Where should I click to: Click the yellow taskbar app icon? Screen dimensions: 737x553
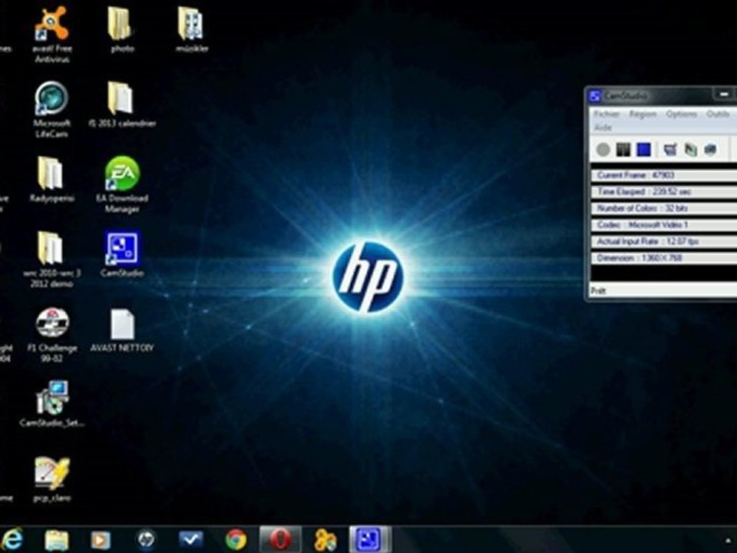coord(326,540)
